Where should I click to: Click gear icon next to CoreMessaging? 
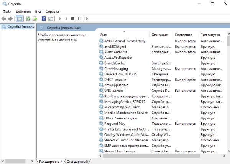[x=101, y=68]
